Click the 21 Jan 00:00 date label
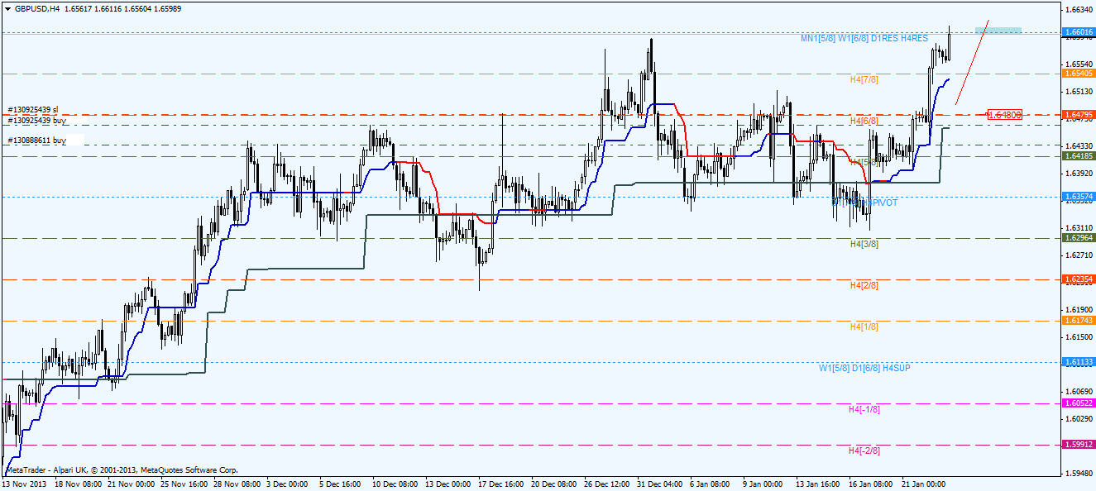The height and width of the screenshot is (491, 1096). pos(925,484)
